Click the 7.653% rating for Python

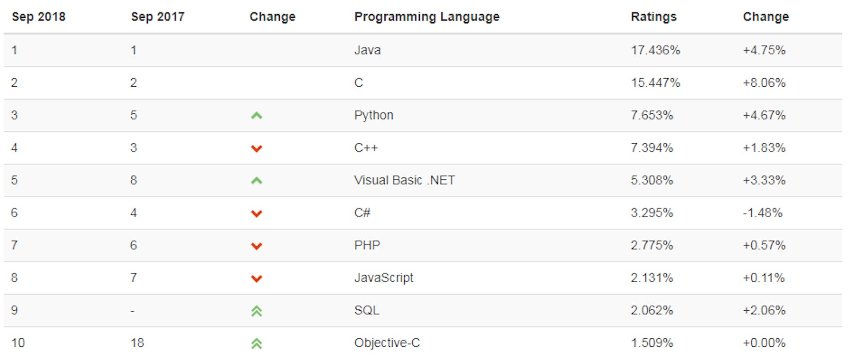(x=652, y=115)
